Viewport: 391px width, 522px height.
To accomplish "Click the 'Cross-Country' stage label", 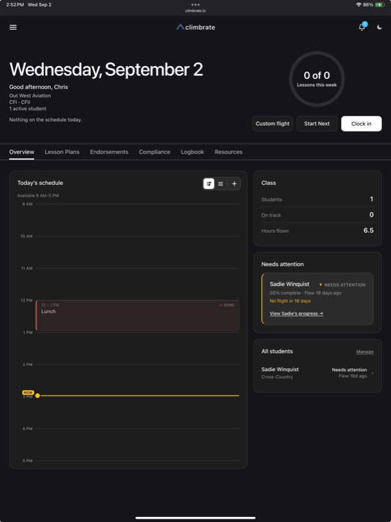I will [x=277, y=377].
